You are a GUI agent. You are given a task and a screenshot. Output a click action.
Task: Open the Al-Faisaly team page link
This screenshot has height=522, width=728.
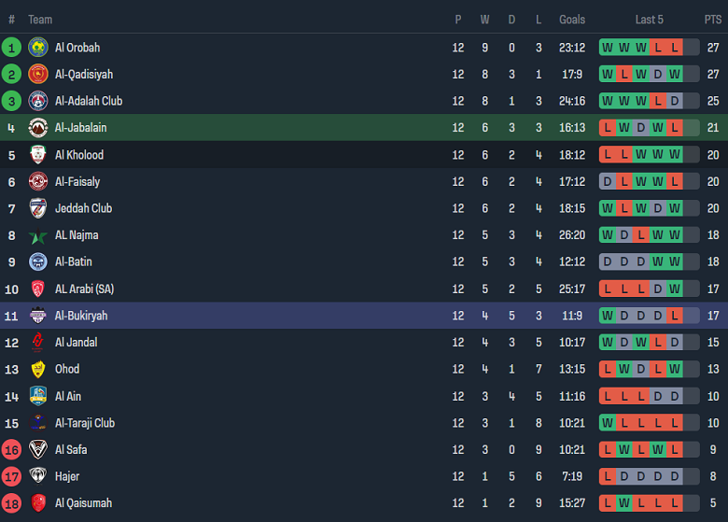pos(77,182)
